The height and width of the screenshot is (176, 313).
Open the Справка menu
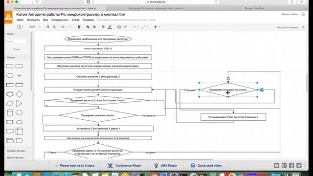[88, 20]
